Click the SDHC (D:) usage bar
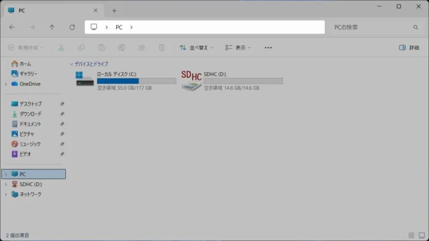 [243, 81]
